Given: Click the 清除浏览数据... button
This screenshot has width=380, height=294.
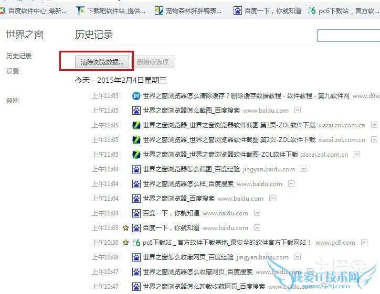Looking at the screenshot, I should [x=102, y=62].
